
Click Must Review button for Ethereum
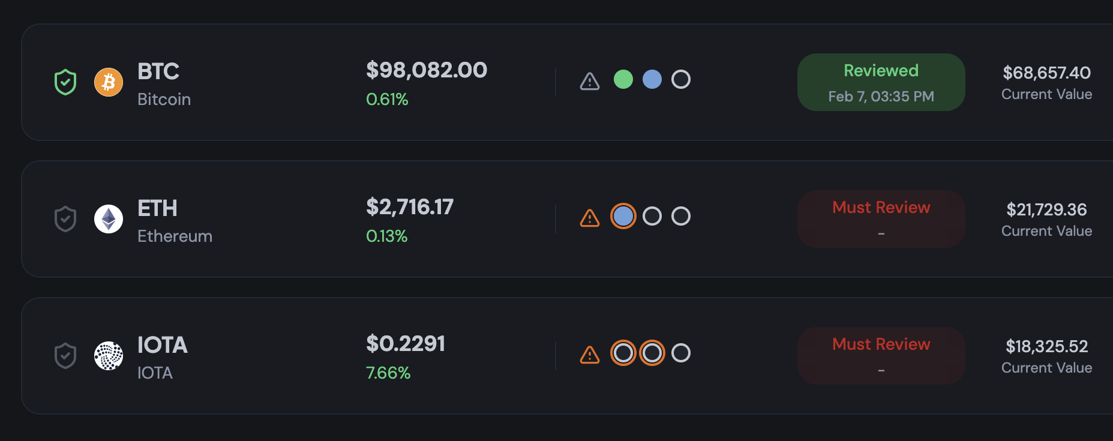(x=881, y=219)
